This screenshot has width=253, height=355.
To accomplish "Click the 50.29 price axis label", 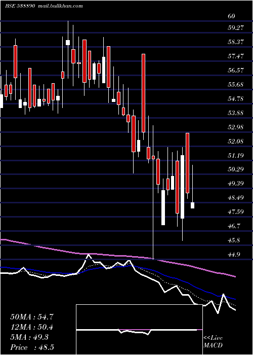I will (x=235, y=169).
